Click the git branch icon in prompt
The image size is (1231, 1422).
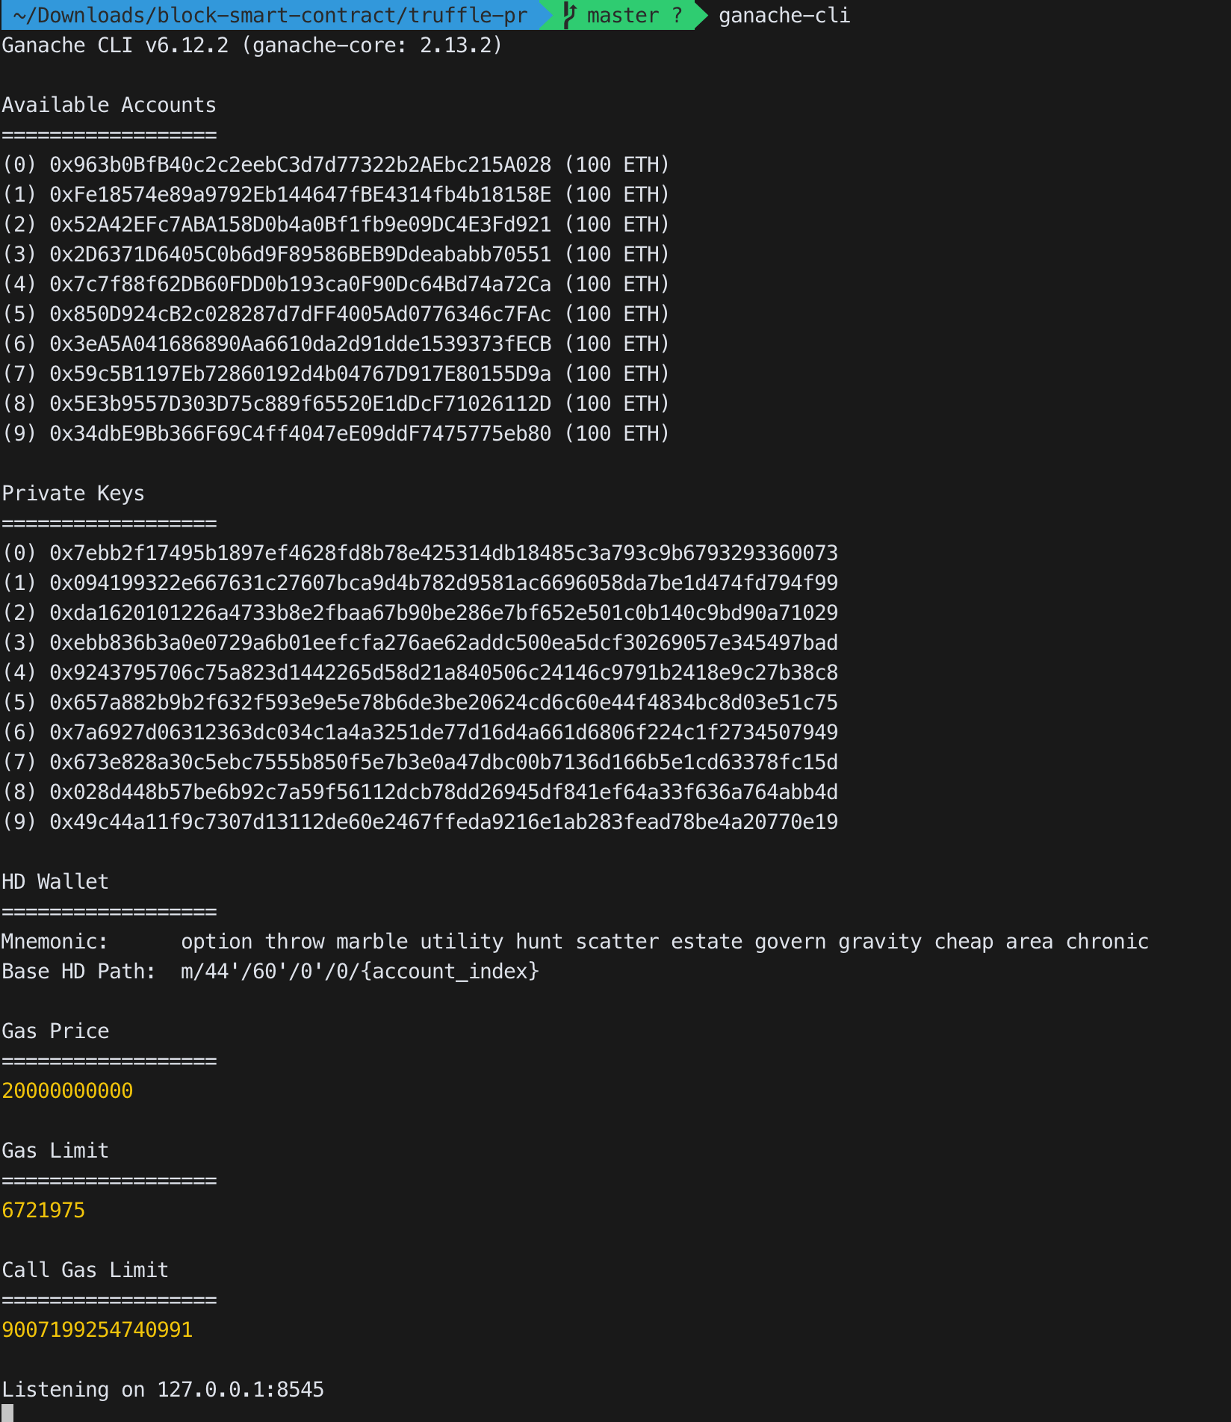pos(569,15)
